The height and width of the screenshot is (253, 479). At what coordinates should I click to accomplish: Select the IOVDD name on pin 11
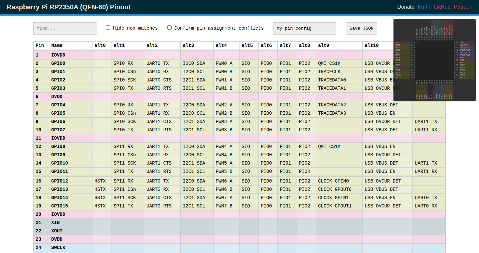[71, 138]
